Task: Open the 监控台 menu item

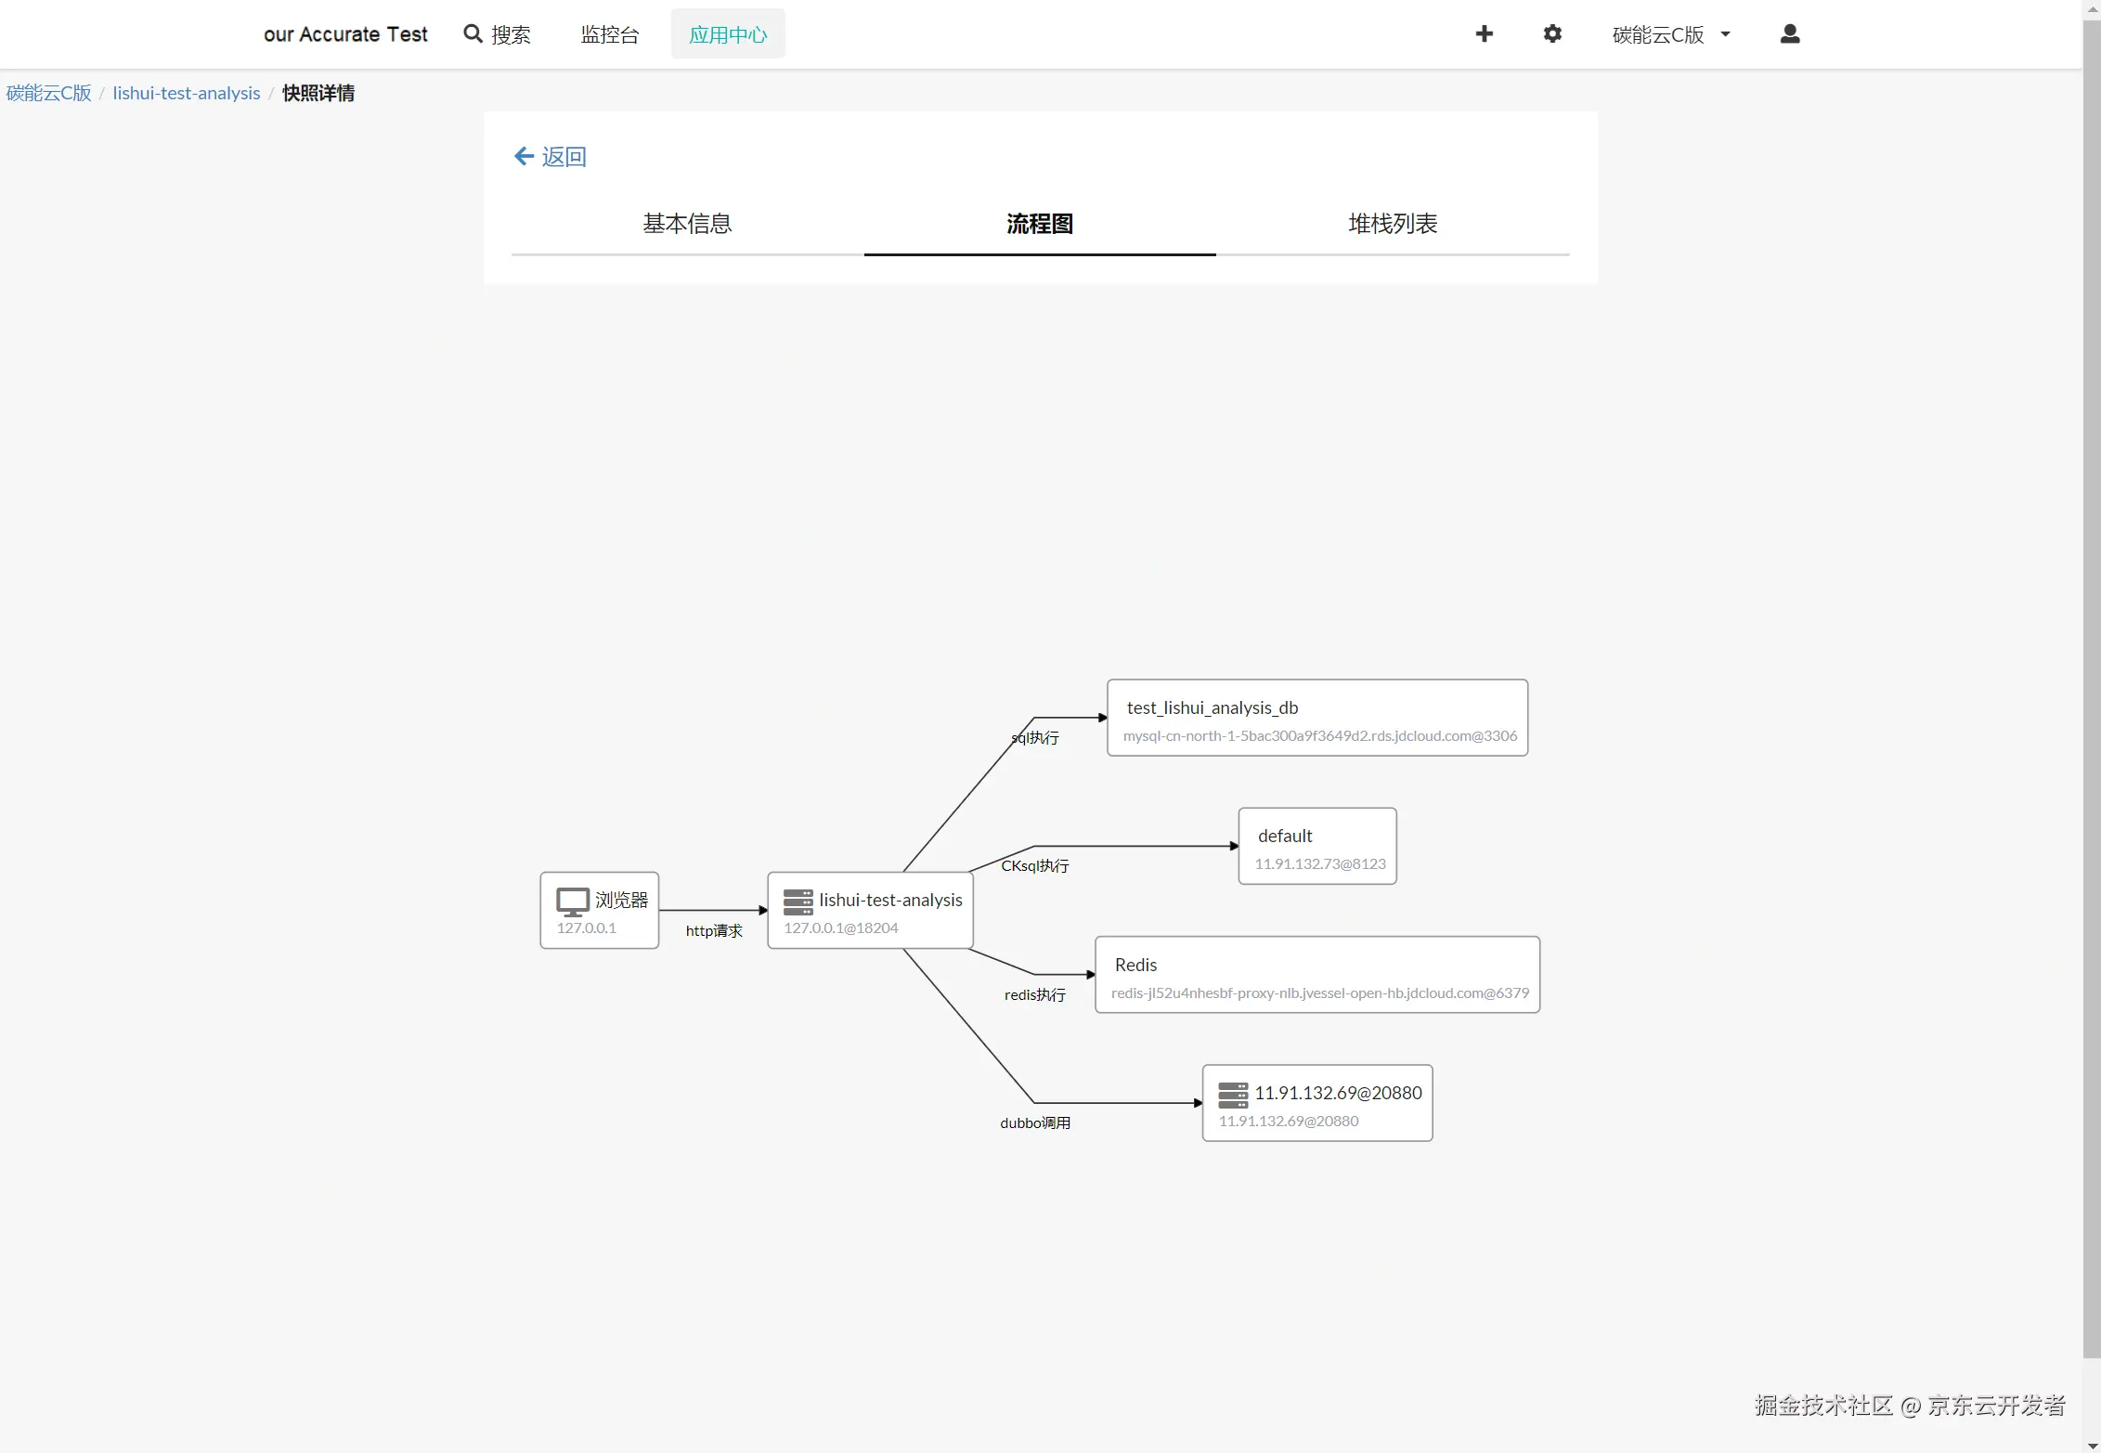Action: [x=610, y=34]
